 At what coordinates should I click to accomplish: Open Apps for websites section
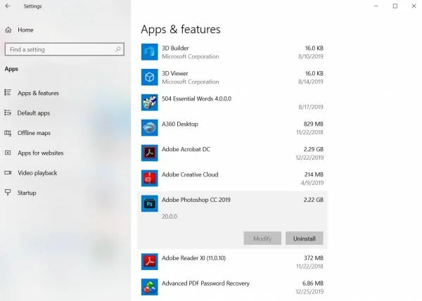(41, 153)
